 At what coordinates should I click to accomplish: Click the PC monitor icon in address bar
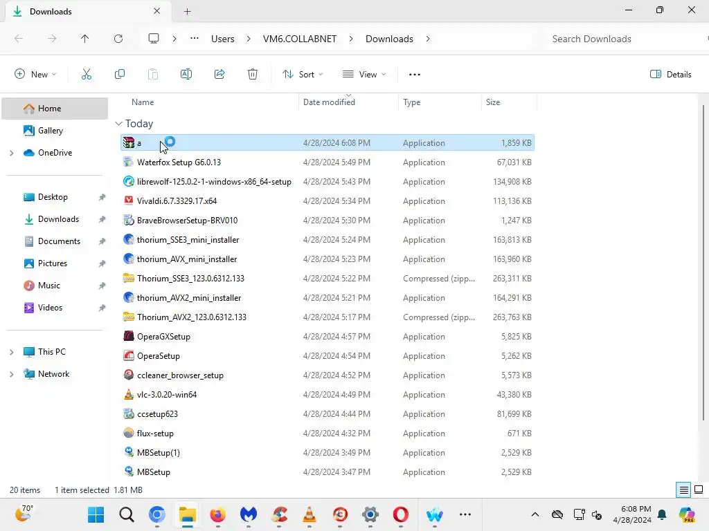pos(154,39)
